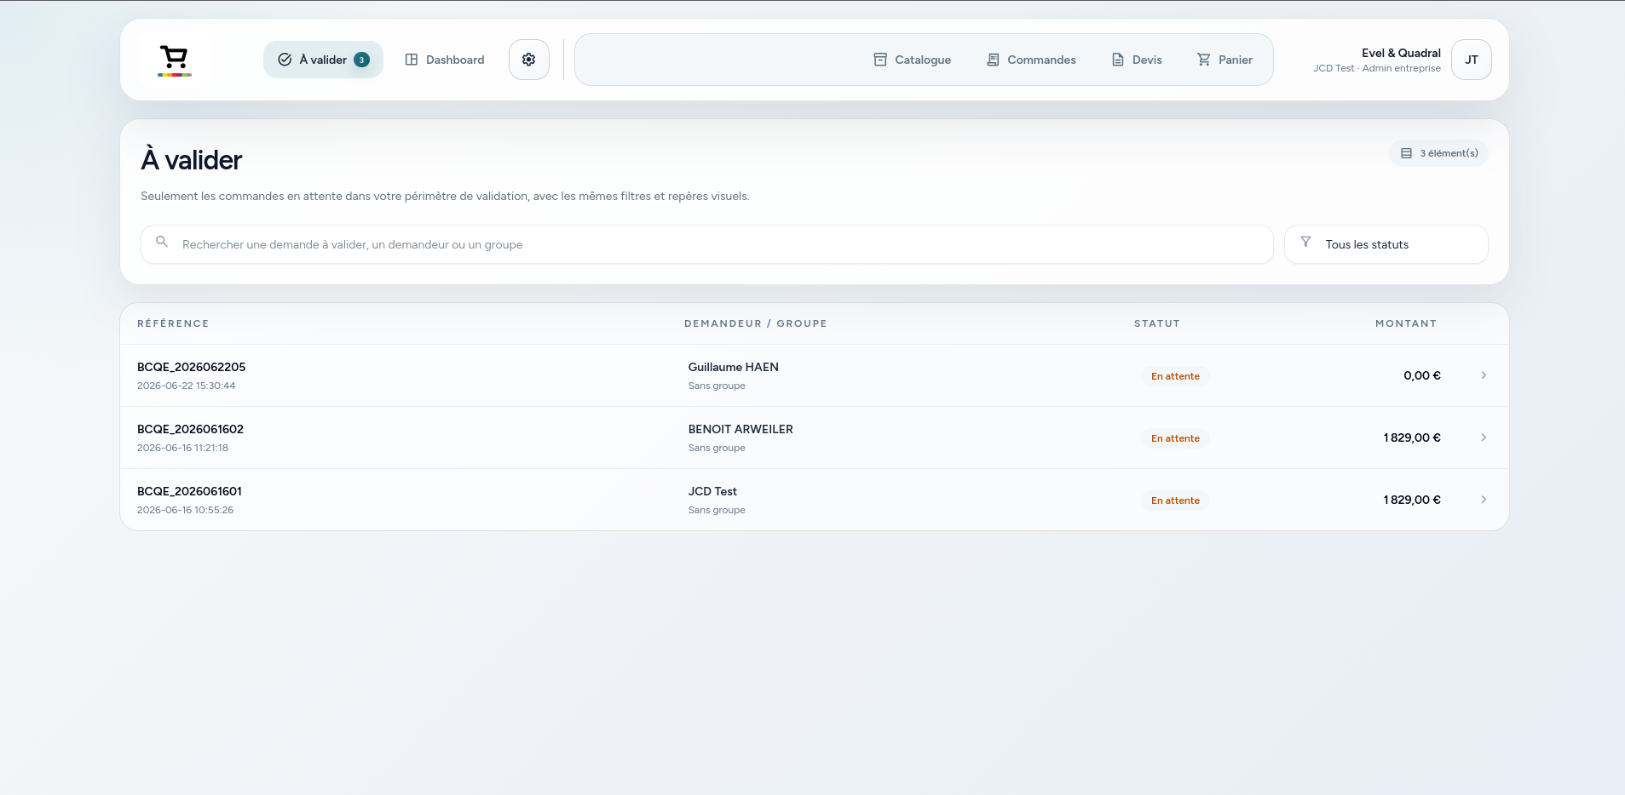
Task: Click the 0,00 € amount
Action: [x=1422, y=375]
